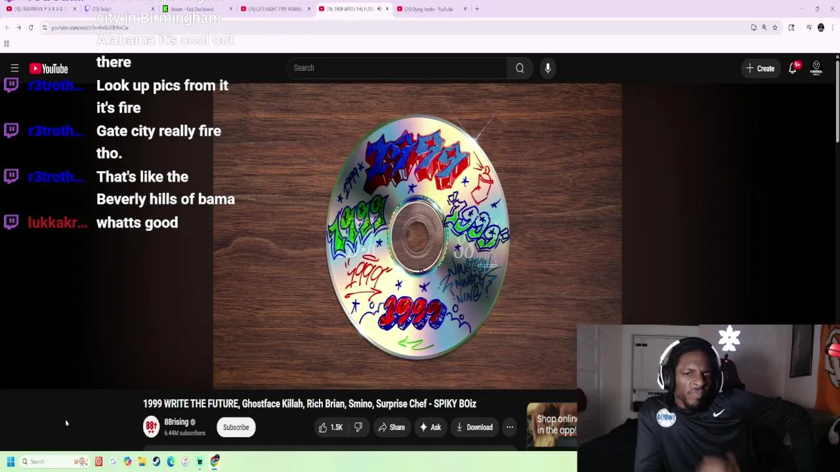
Task: Open Copilot from the taskbar
Action: point(127,462)
